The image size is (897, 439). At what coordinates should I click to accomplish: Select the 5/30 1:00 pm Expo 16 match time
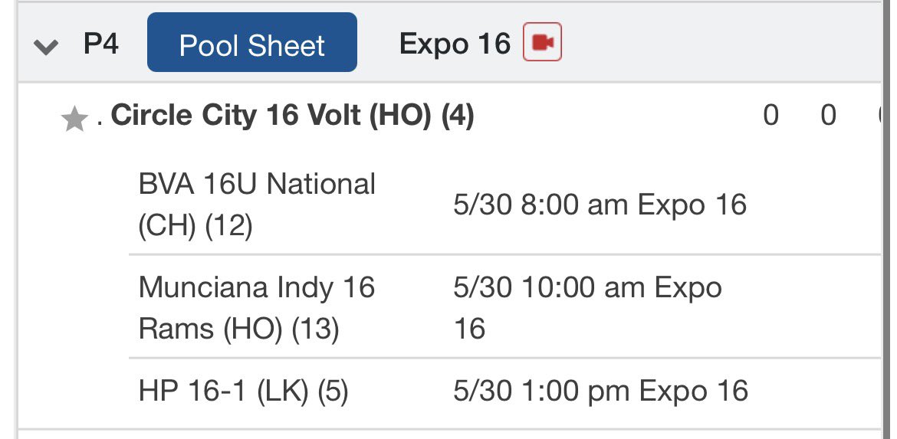[x=600, y=391]
